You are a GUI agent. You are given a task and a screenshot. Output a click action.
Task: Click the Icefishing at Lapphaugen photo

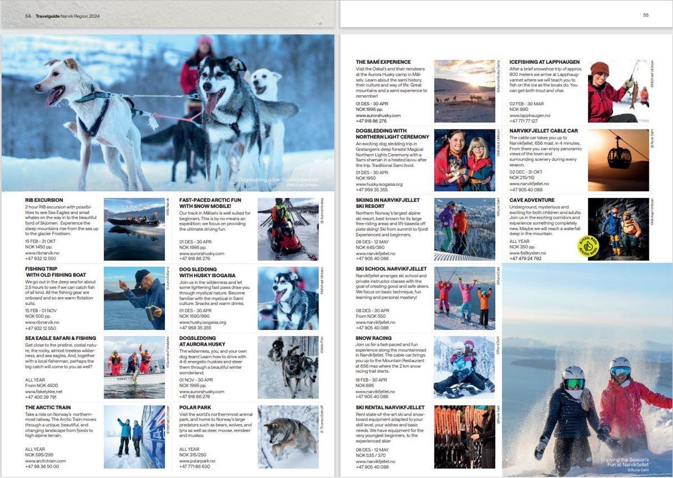[x=618, y=91]
